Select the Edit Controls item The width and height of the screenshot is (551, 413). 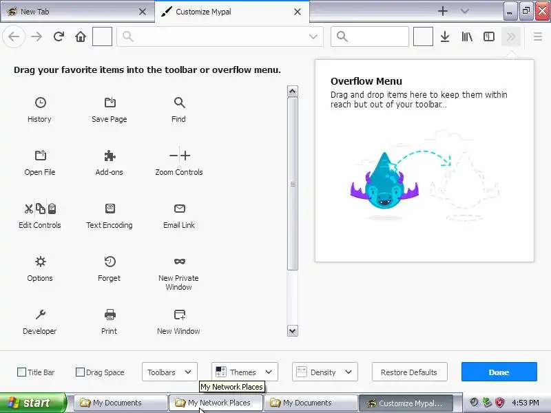coord(40,215)
